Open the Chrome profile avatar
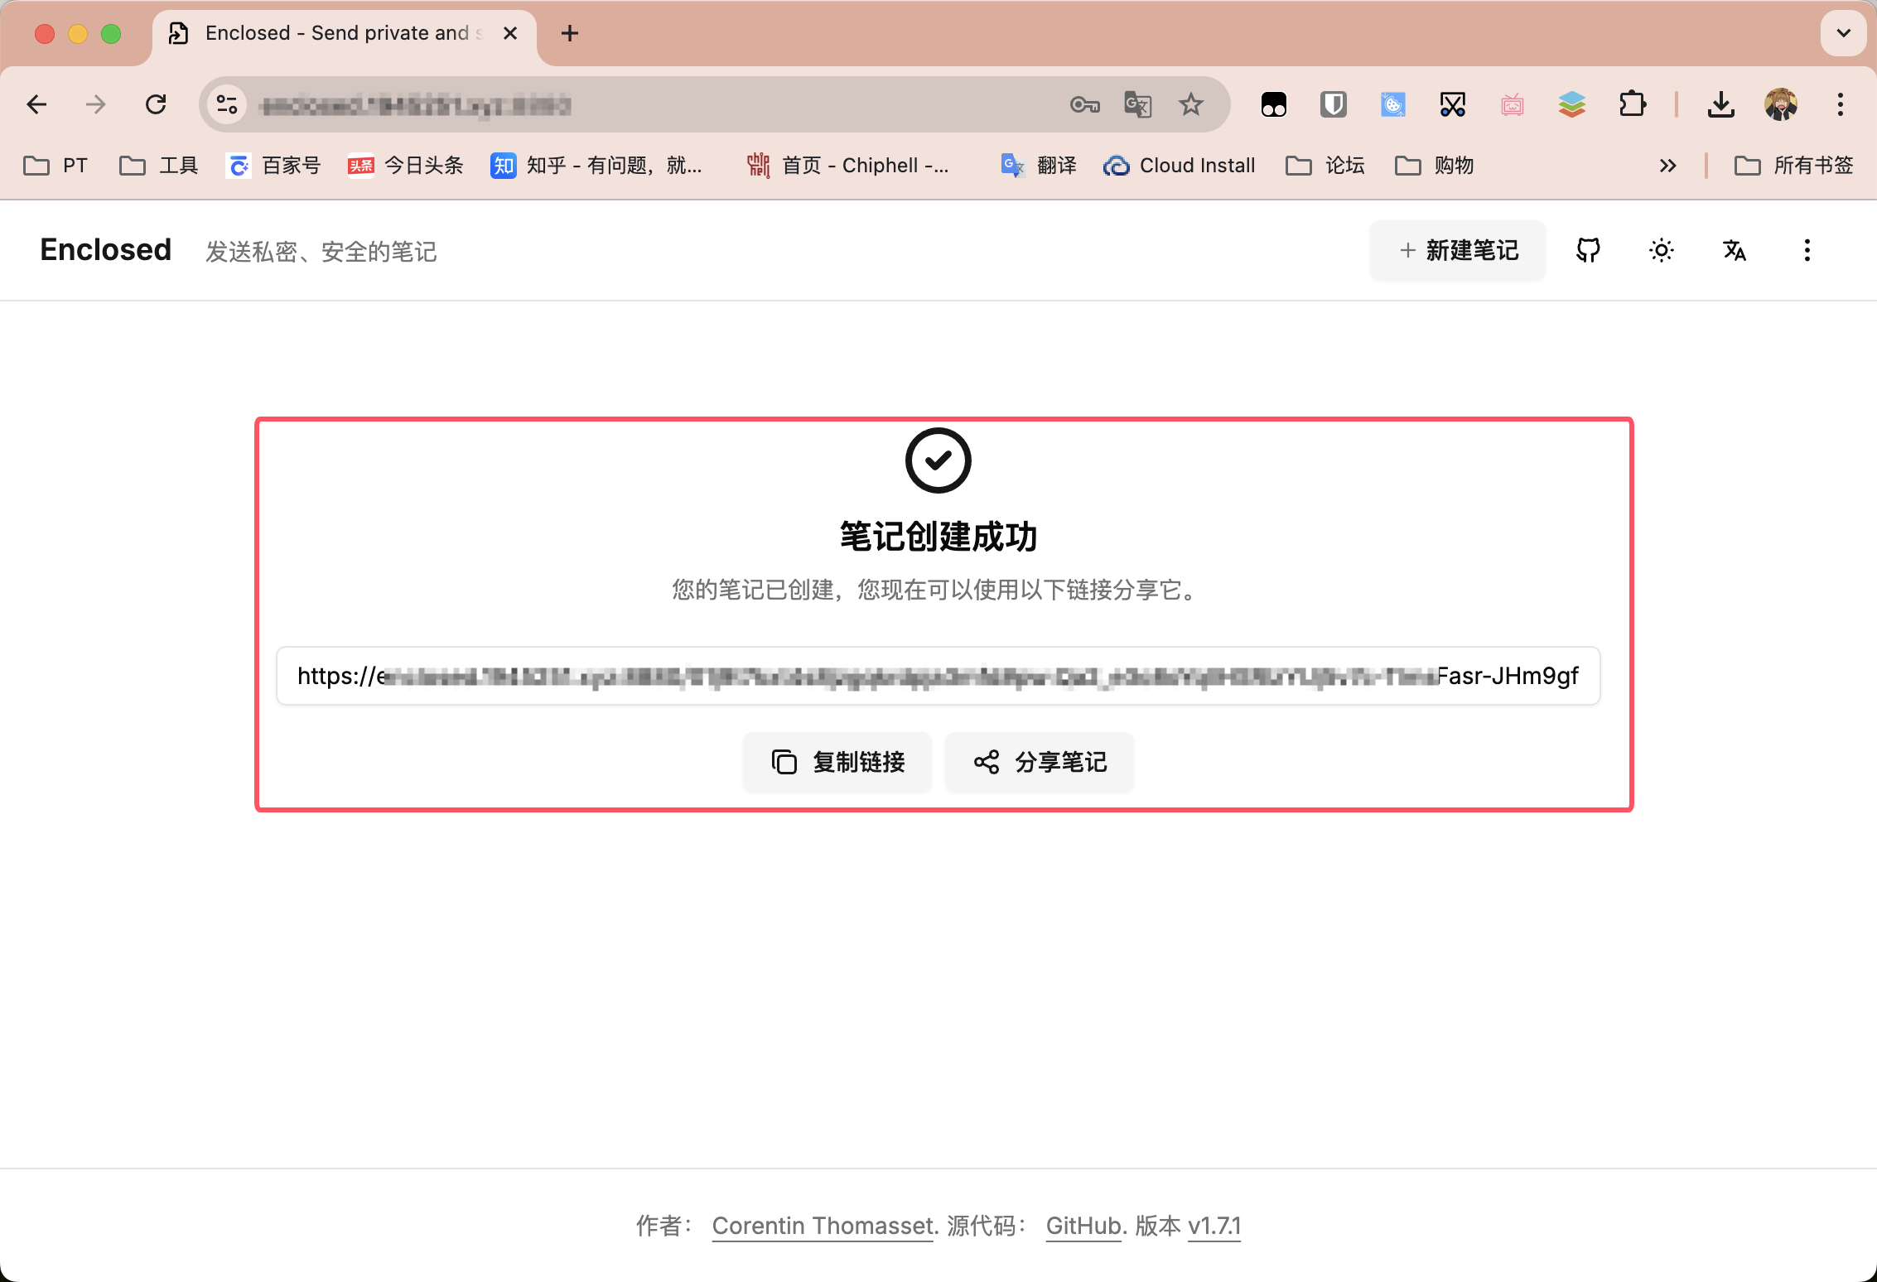The image size is (1877, 1282). point(1781,104)
